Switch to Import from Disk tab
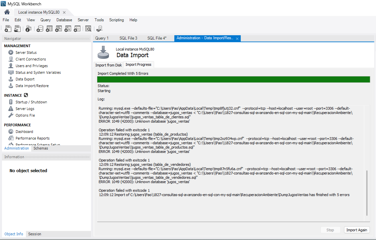376x240 pixels. (108, 65)
